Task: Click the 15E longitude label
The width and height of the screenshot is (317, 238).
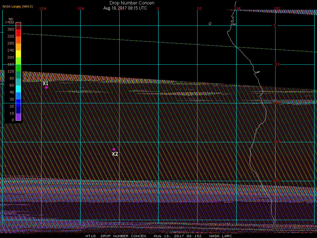Action: click(x=277, y=8)
